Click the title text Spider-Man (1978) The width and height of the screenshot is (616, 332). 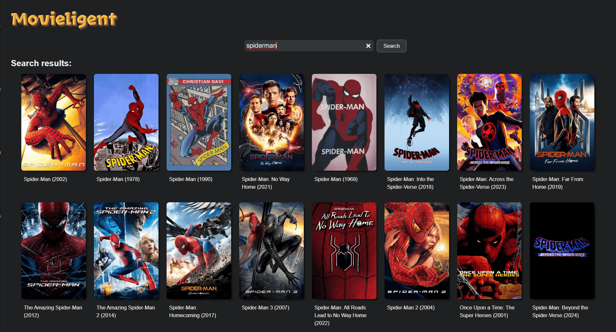(118, 179)
